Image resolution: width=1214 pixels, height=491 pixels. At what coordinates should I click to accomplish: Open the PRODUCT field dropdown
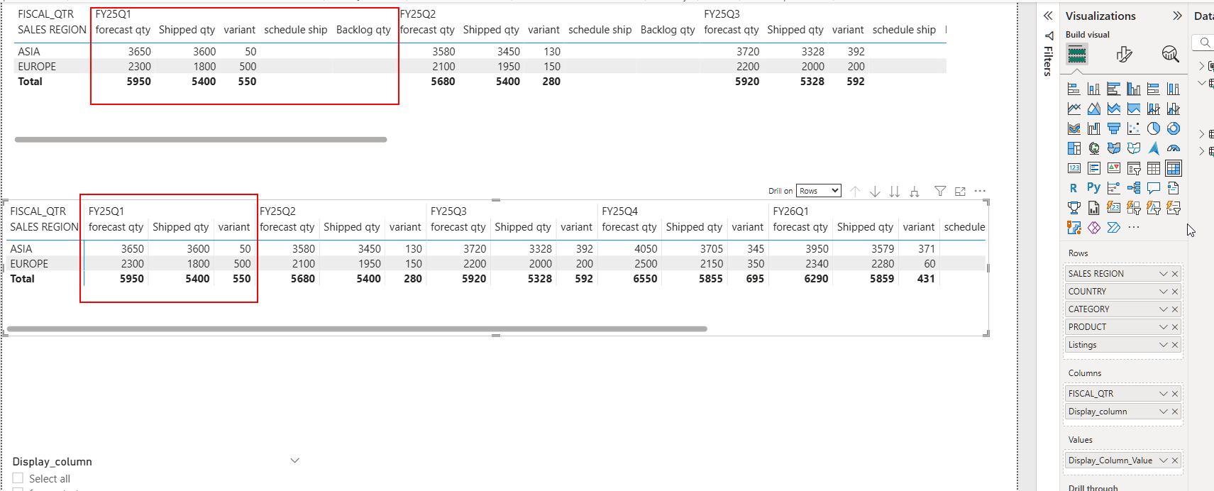click(1163, 327)
